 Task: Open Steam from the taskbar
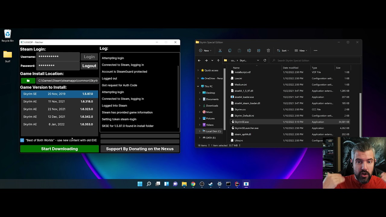click(210, 184)
